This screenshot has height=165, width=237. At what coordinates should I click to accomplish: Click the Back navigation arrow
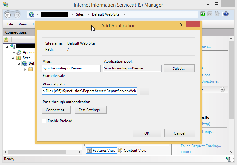[x=8, y=15]
